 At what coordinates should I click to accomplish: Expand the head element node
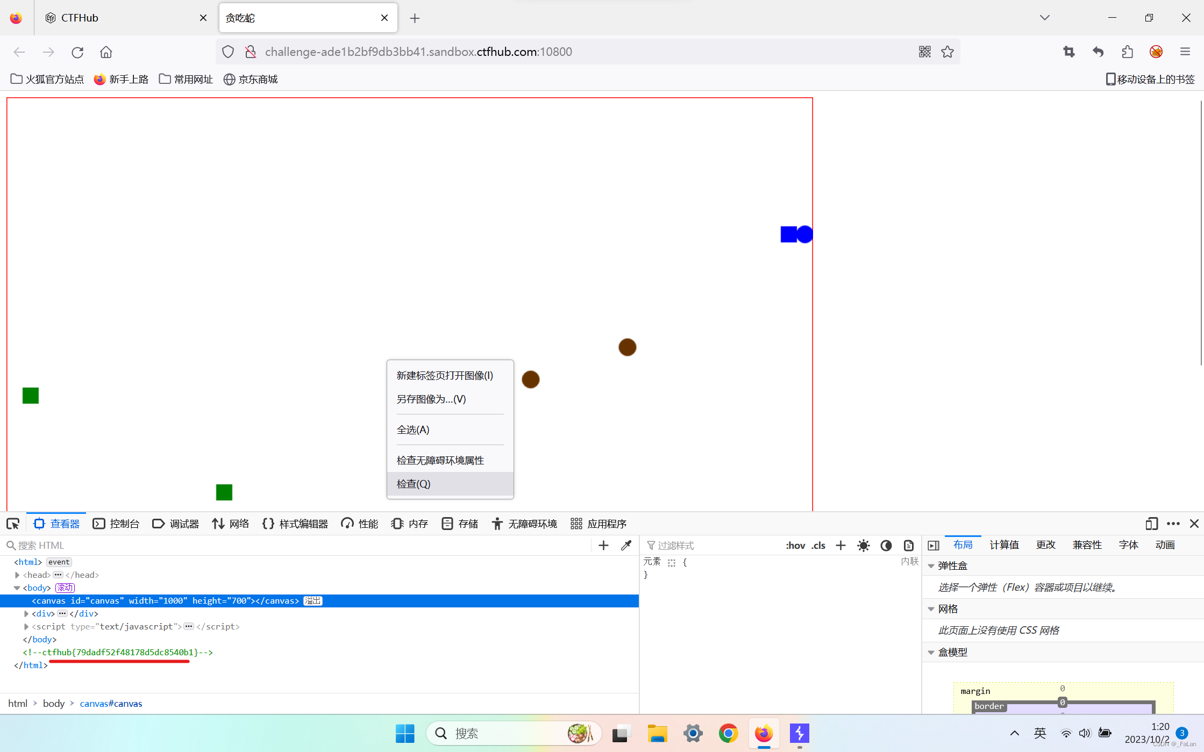(x=17, y=575)
